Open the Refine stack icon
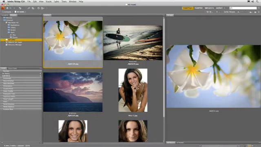261x147 pixels. click(33, 8)
